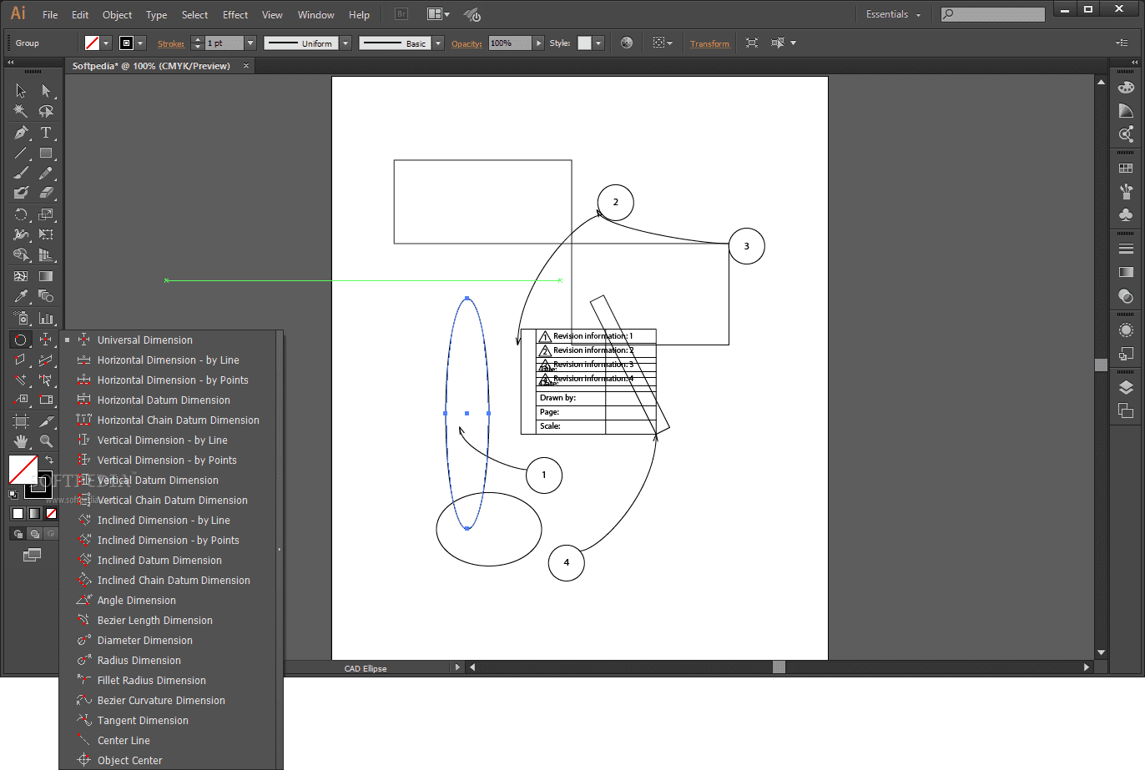
Task: Select the Zoom tool
Action: [x=46, y=440]
